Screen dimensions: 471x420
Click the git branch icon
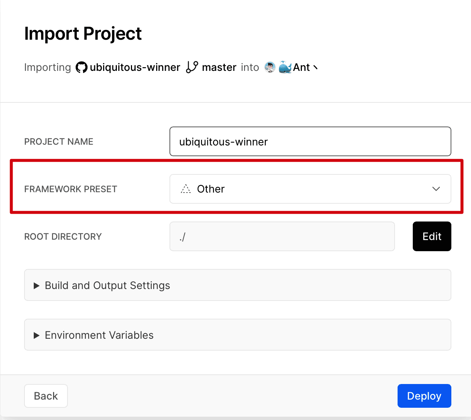coord(192,67)
